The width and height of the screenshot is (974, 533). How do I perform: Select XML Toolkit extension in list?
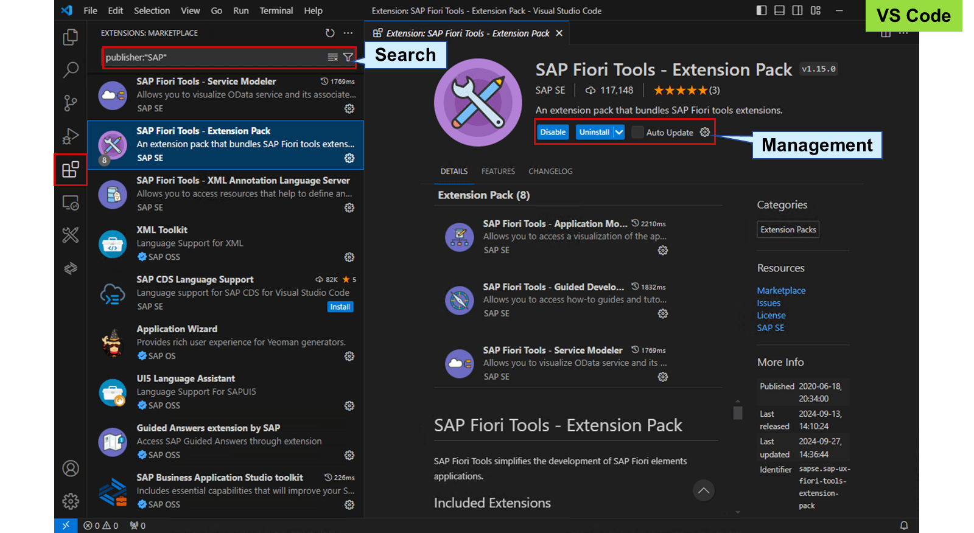coord(226,244)
